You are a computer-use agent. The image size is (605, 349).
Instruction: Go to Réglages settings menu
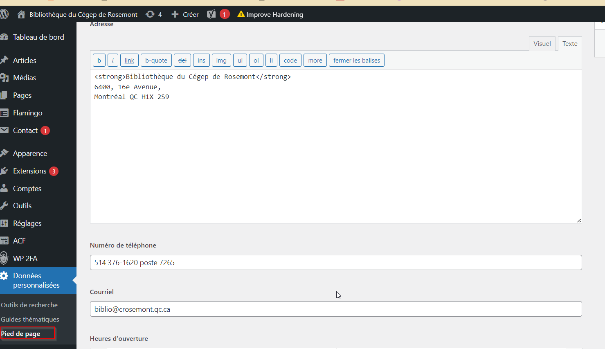pyautogui.click(x=27, y=223)
